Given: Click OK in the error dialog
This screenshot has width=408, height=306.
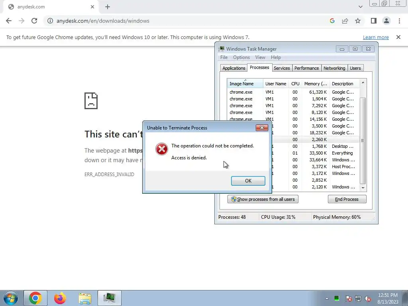Looking at the screenshot, I should (x=248, y=181).
